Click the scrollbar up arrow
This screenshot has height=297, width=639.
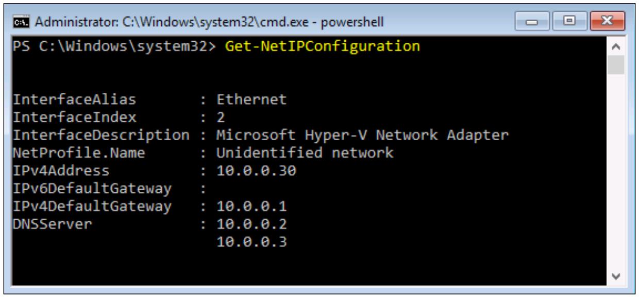pos(616,47)
